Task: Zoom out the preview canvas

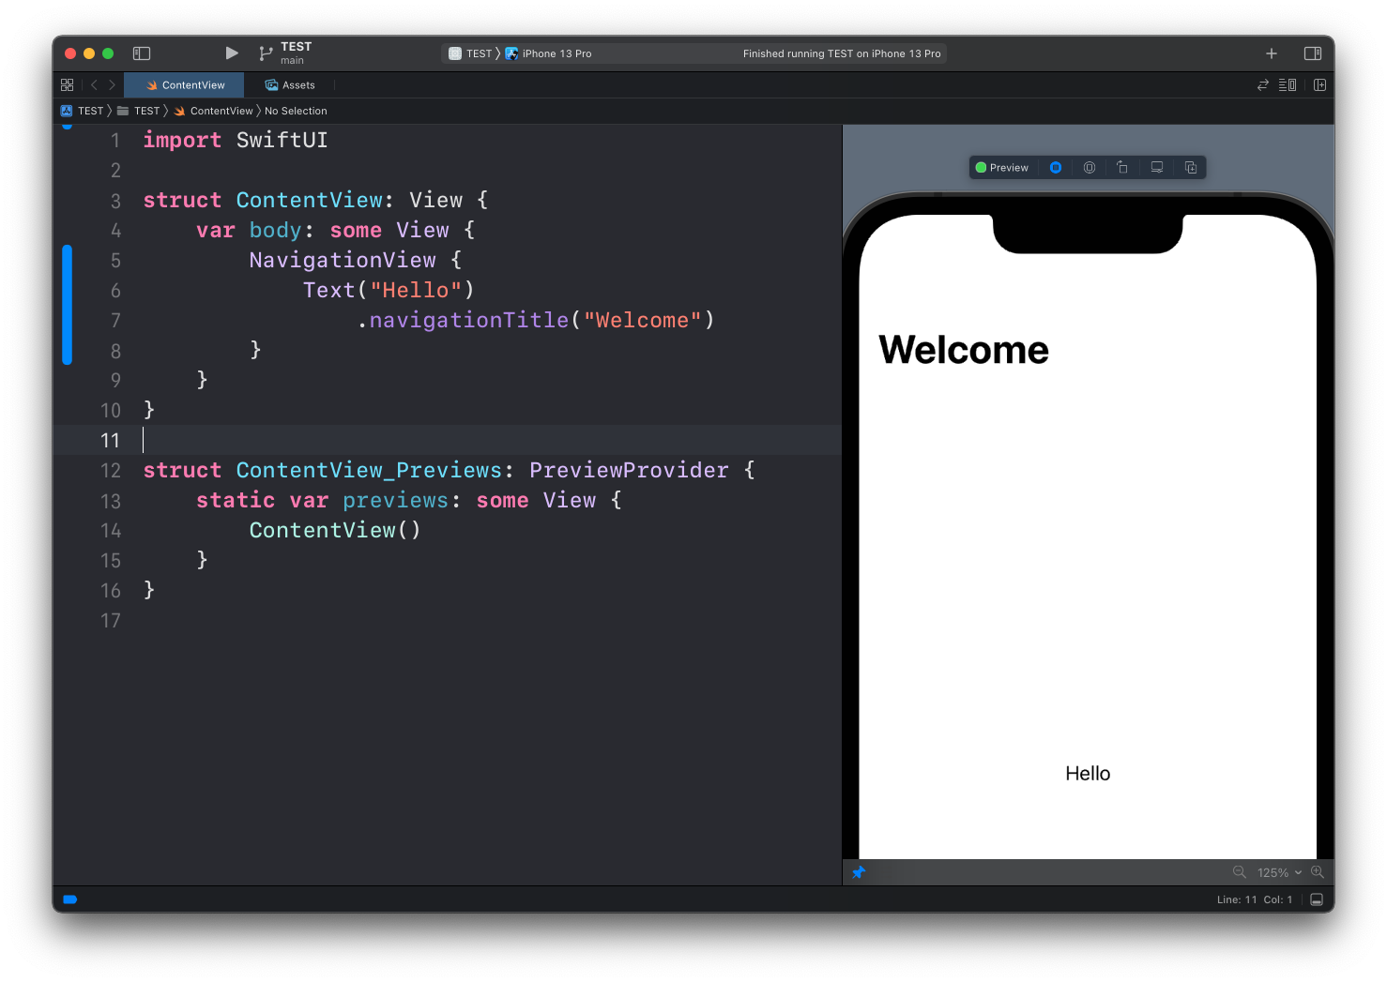Action: pyautogui.click(x=1239, y=872)
